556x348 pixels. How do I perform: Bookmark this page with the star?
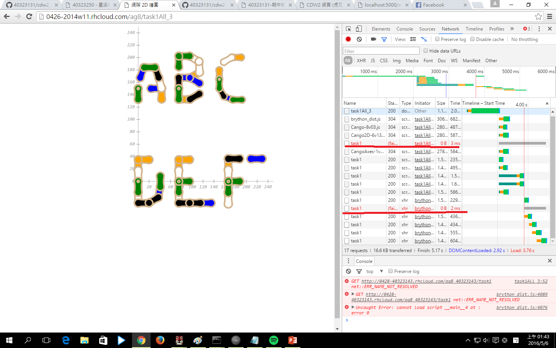538,17
